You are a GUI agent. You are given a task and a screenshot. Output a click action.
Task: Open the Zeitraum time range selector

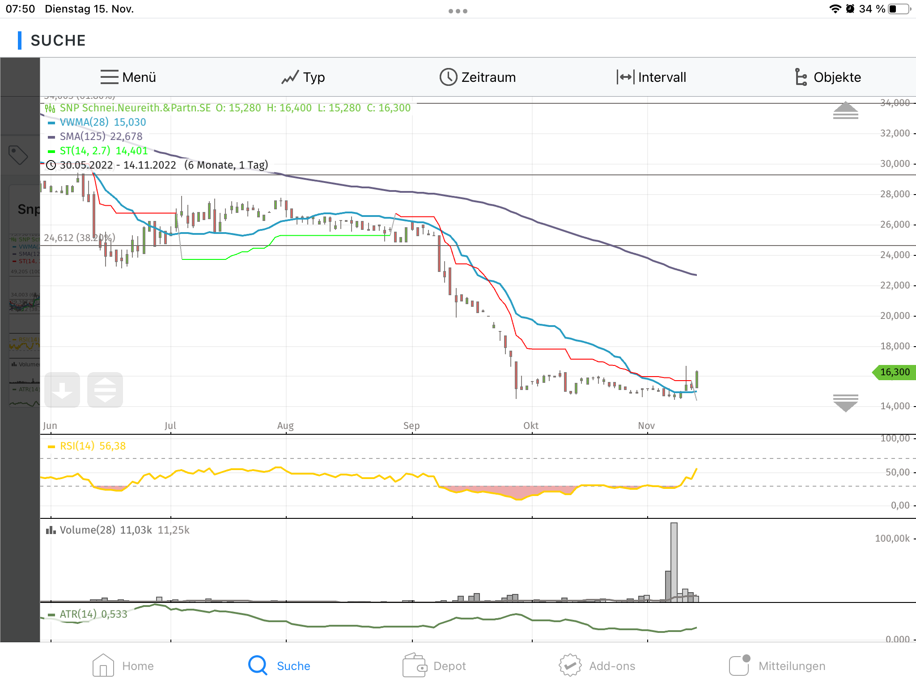478,77
